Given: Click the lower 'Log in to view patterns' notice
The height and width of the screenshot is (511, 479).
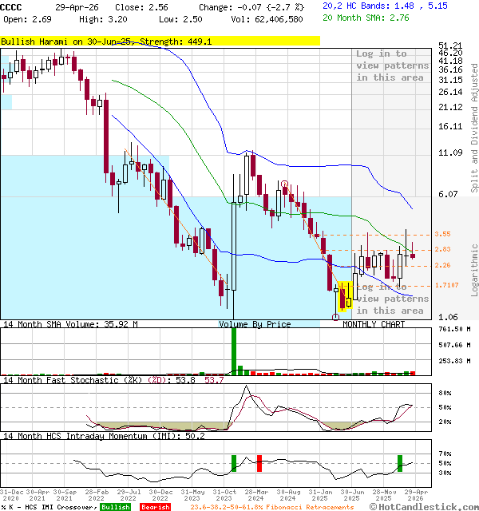Looking at the screenshot, I should 390,299.
